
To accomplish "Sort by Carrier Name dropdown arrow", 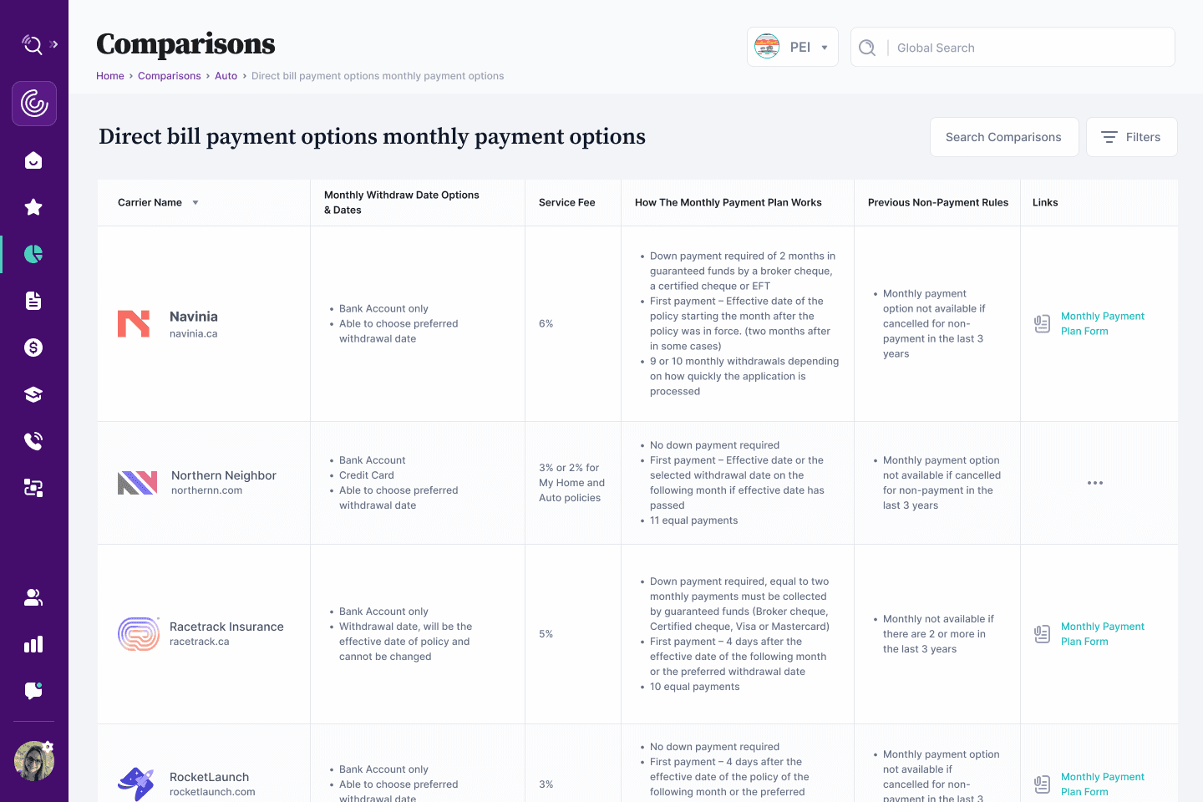I will [x=195, y=203].
